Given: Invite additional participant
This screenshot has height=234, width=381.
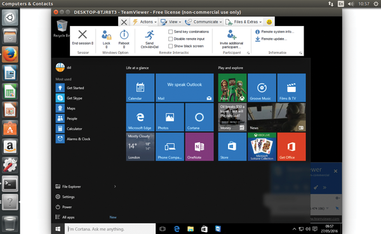Looking at the screenshot, I should pyautogui.click(x=231, y=39).
